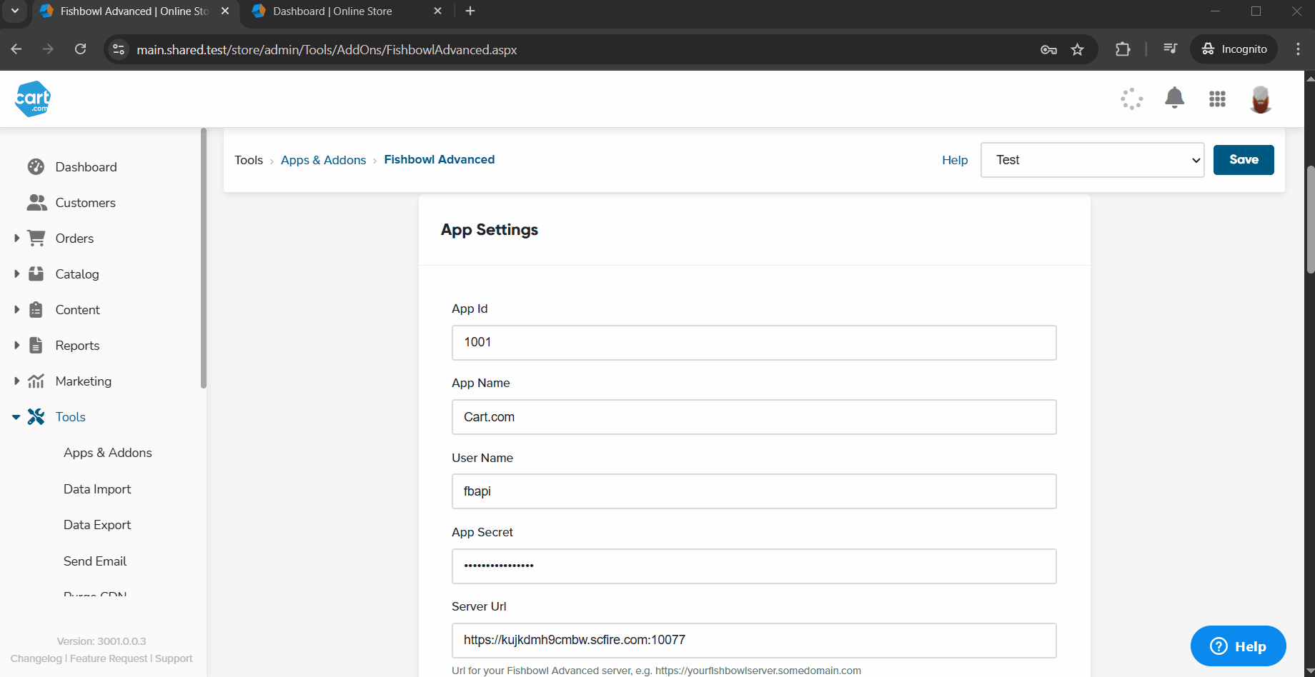The image size is (1315, 677).
Task: Click into the Server Url field
Action: tap(754, 641)
